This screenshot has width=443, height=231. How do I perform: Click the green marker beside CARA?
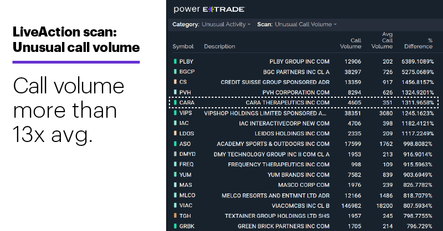tap(175, 102)
